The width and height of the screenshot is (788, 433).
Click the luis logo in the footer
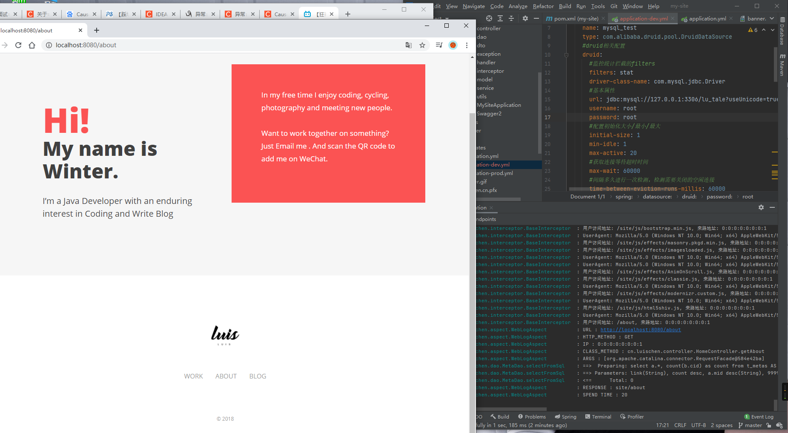tap(225, 335)
